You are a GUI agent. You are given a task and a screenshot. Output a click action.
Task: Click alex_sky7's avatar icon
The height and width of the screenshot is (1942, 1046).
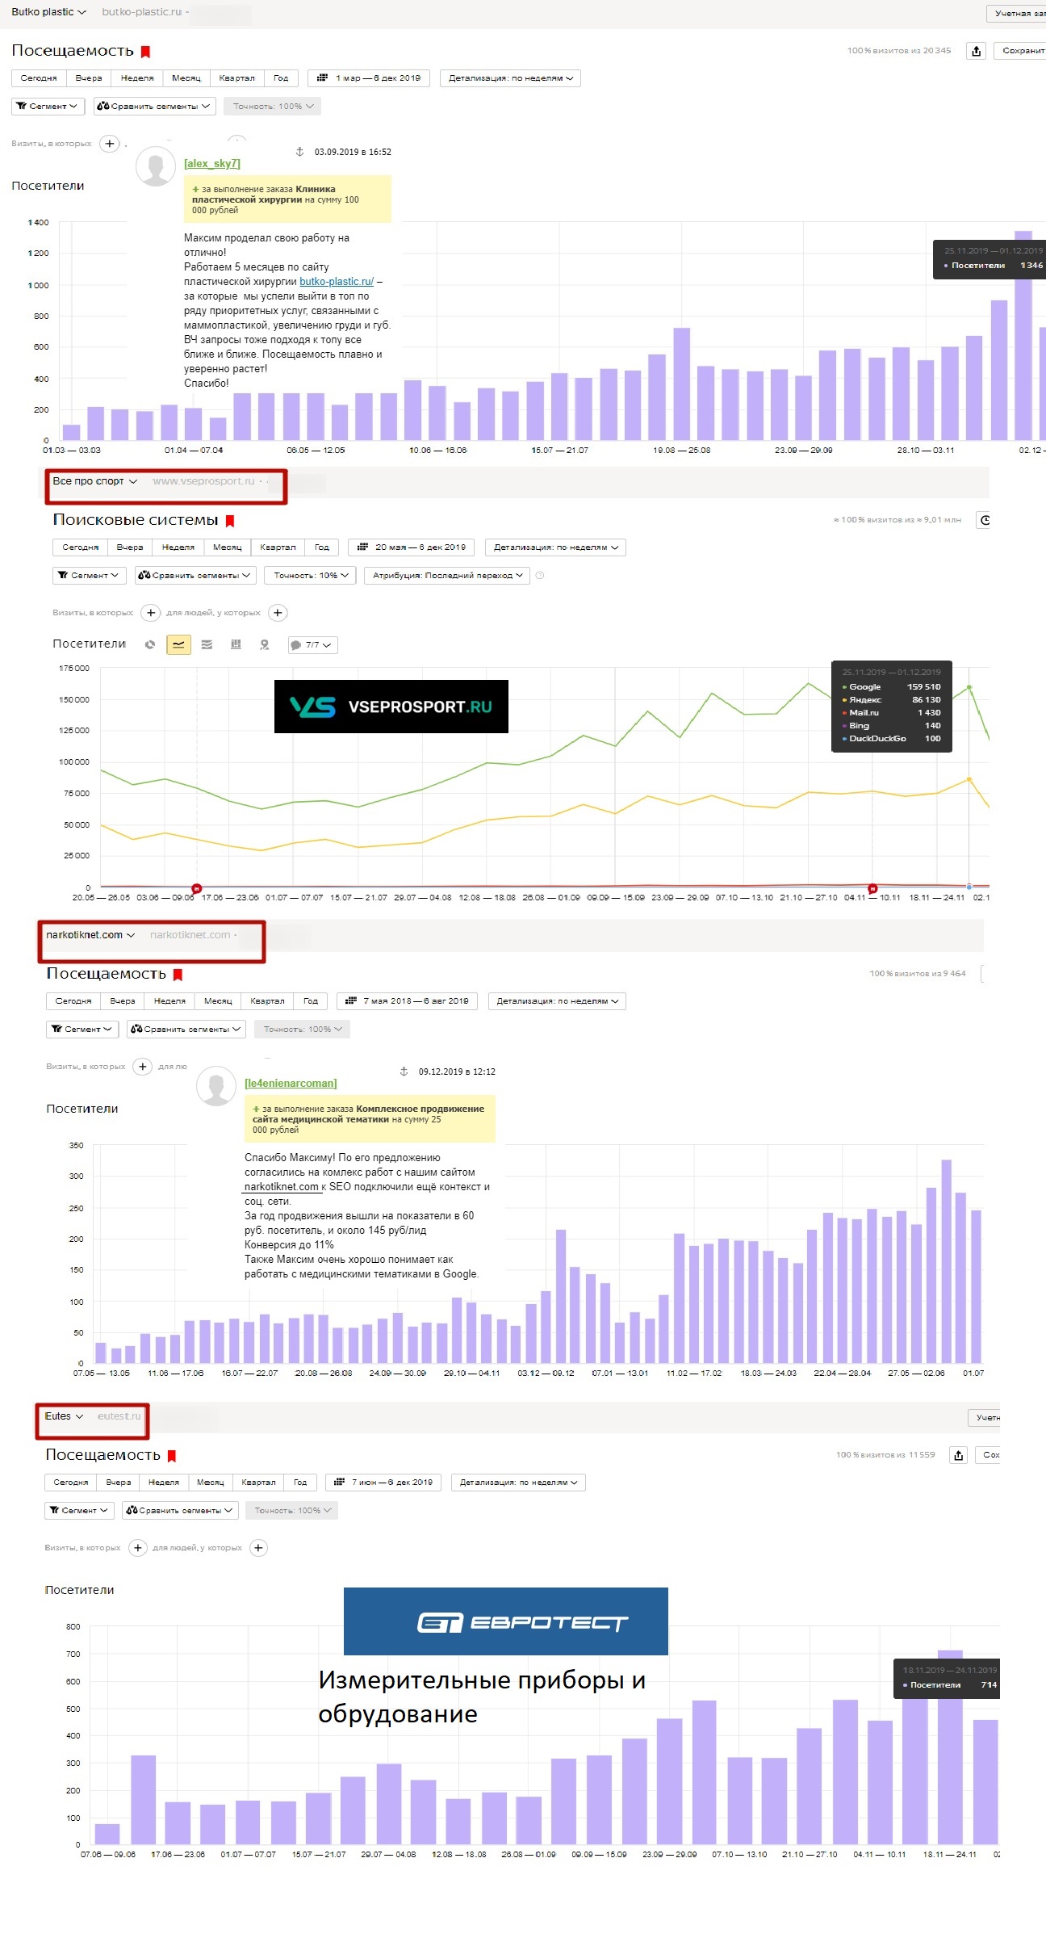point(156,166)
